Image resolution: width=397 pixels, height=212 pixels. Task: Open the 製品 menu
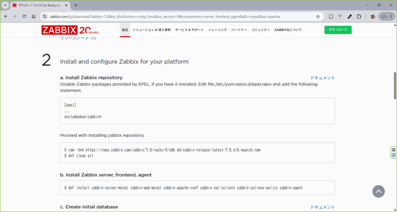pyautogui.click(x=125, y=30)
